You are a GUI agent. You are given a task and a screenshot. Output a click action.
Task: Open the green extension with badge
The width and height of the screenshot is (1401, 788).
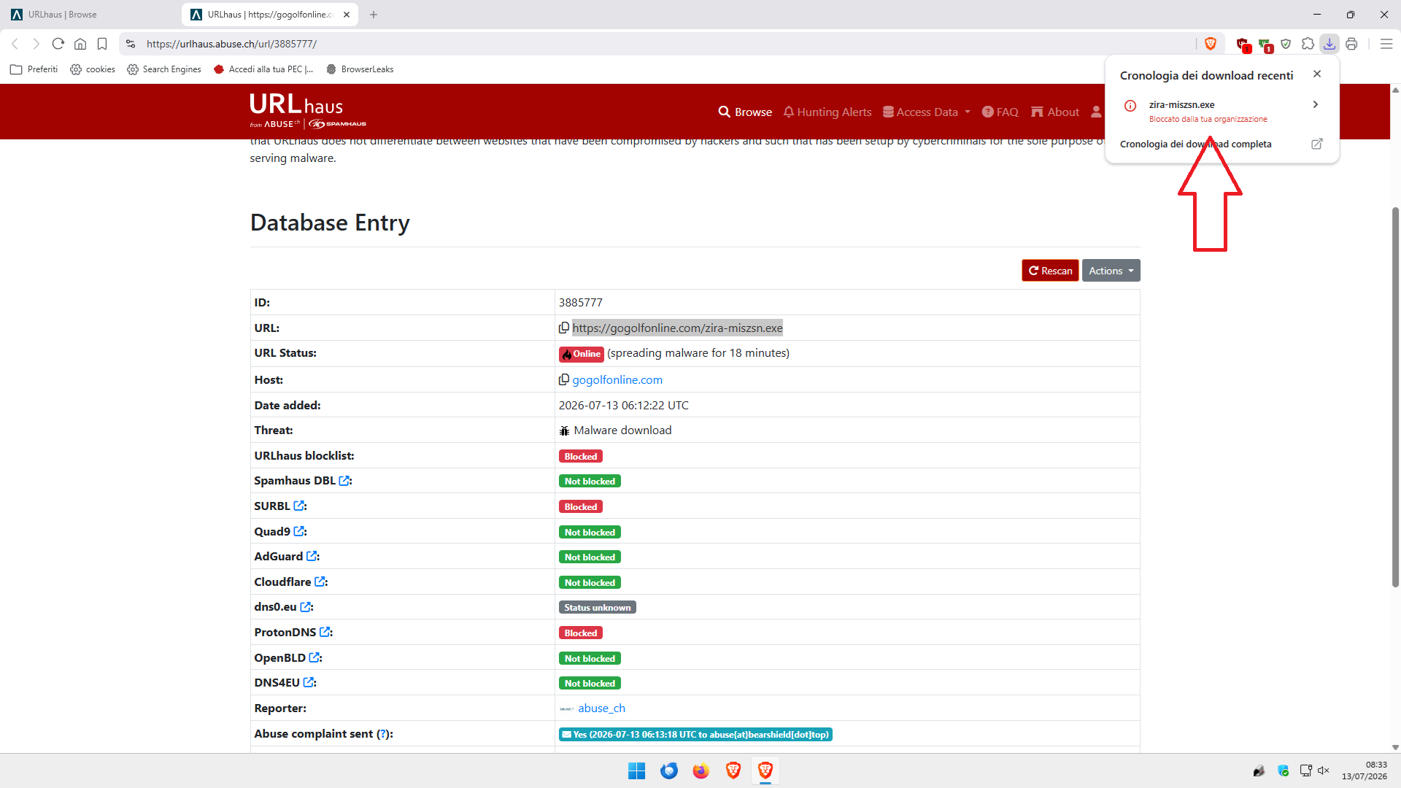(x=1265, y=45)
